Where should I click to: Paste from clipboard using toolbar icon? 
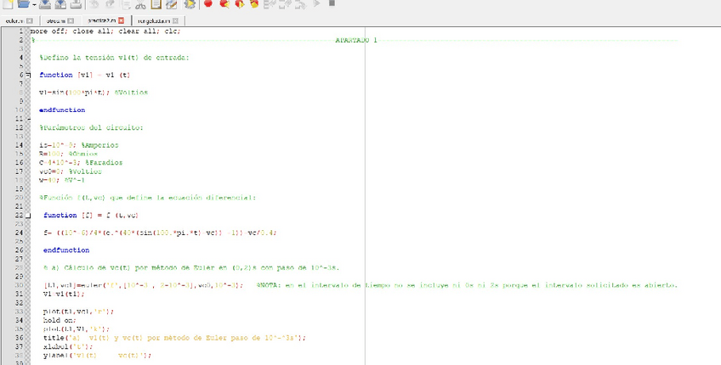click(x=156, y=4)
